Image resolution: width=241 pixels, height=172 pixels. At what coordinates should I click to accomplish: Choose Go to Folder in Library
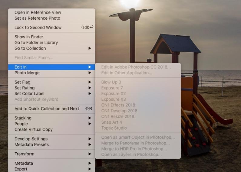coord(36,43)
